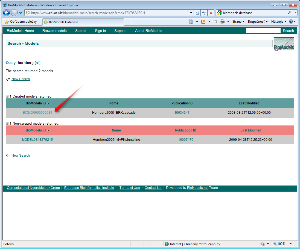
Task: Open the Nástroje menu
Action: coord(279,22)
